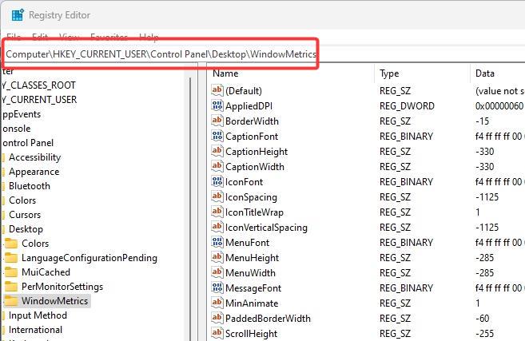Click the CaptionWidth string value icon
The width and height of the screenshot is (525, 341).
pyautogui.click(x=217, y=166)
